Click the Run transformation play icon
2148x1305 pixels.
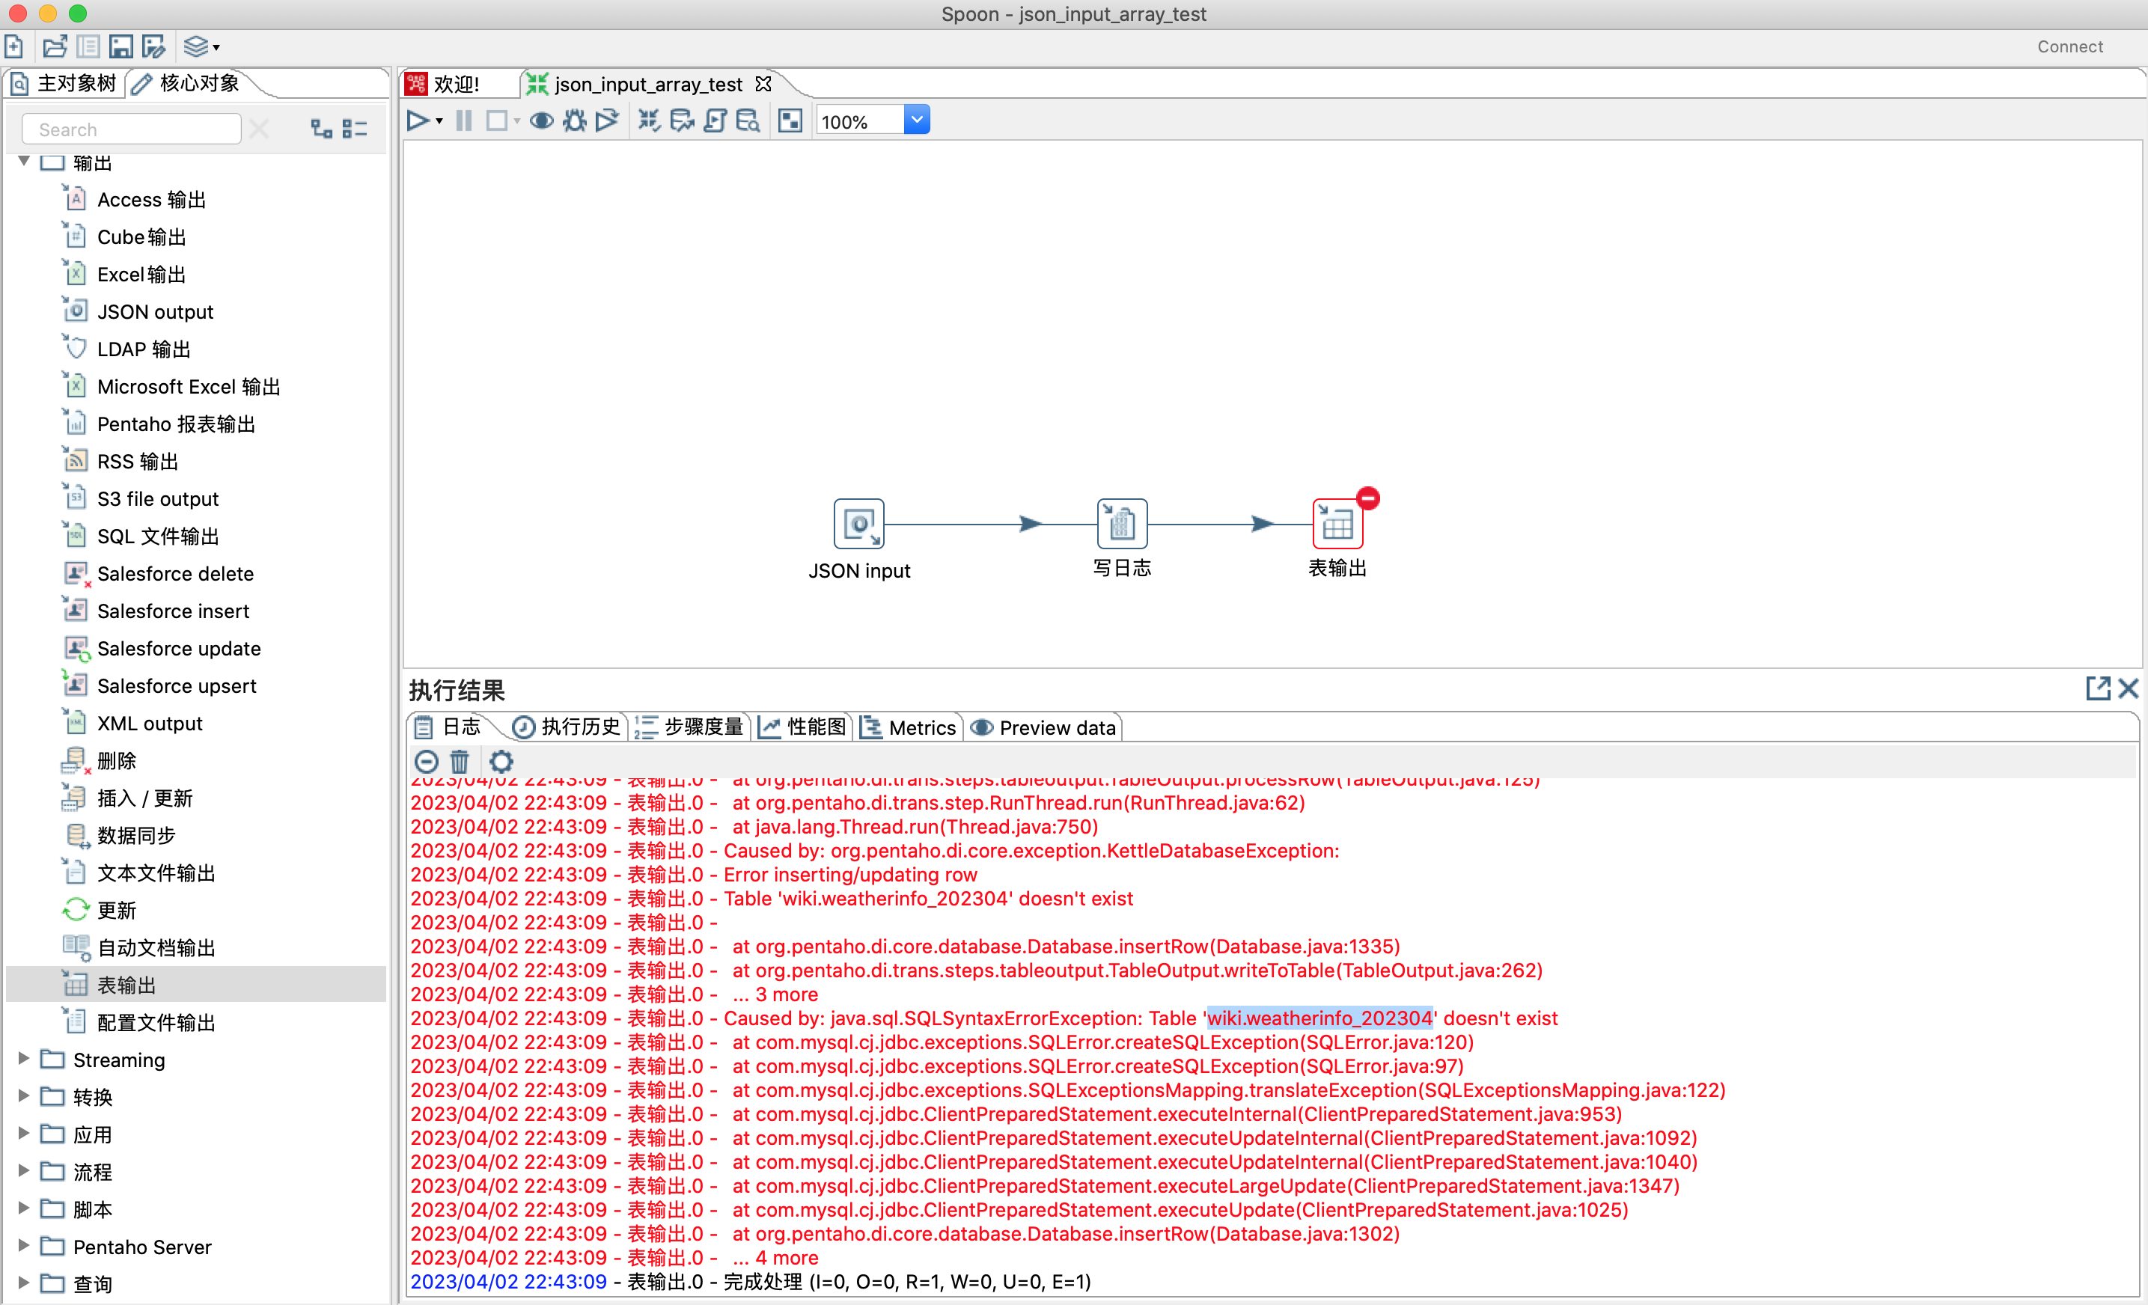(x=417, y=121)
